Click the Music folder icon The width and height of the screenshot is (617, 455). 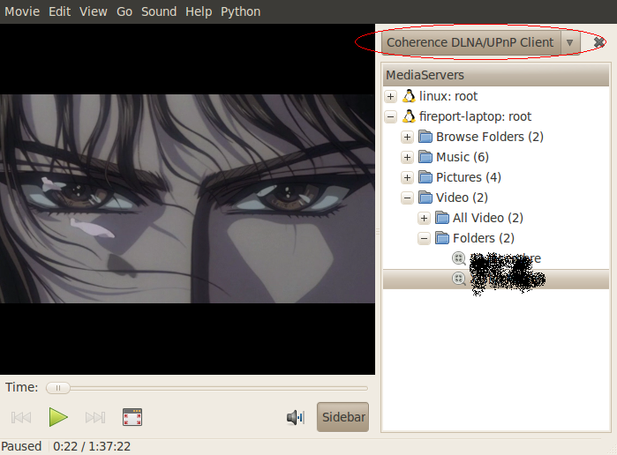pyautogui.click(x=425, y=157)
